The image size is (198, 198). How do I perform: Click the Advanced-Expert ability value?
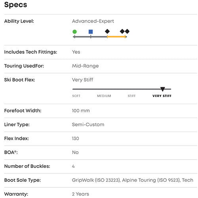point(93,21)
